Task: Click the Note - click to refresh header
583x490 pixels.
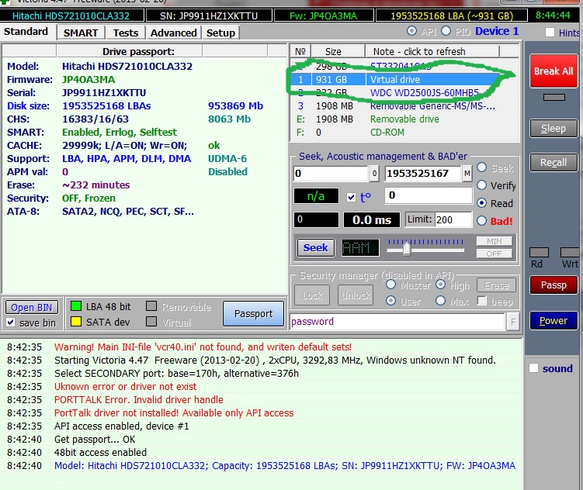Action: [432, 51]
